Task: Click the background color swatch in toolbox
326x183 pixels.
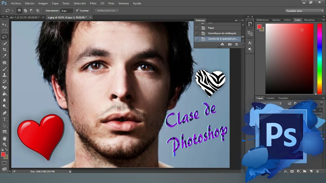Action: click(6, 157)
